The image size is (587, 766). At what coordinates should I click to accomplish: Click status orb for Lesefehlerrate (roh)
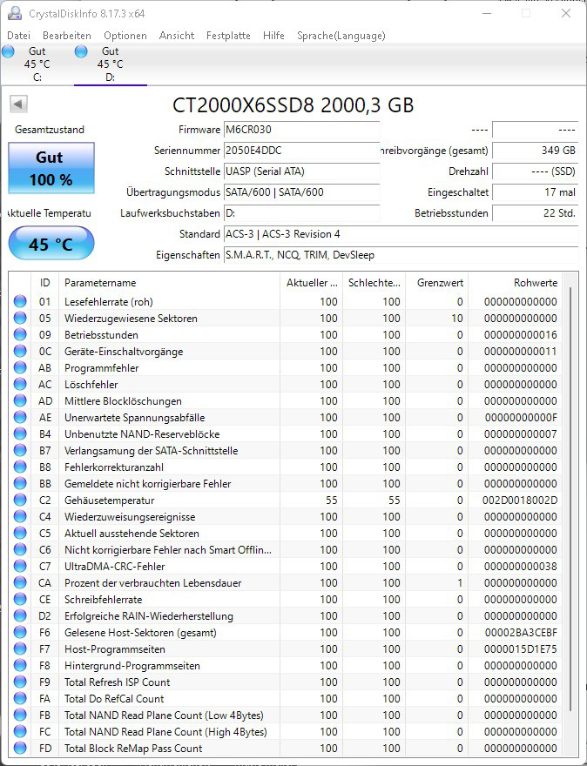pyautogui.click(x=20, y=302)
